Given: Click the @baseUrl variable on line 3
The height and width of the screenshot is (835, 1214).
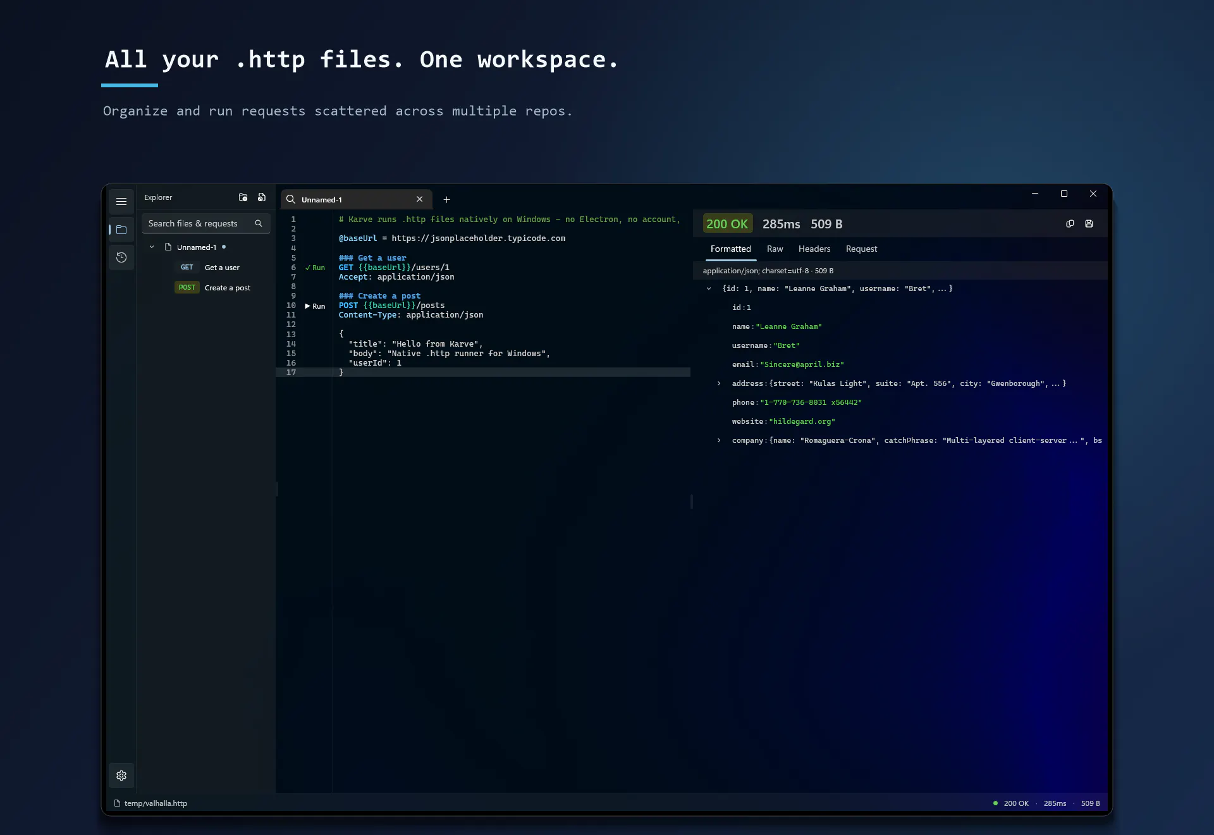Looking at the screenshot, I should [357, 238].
